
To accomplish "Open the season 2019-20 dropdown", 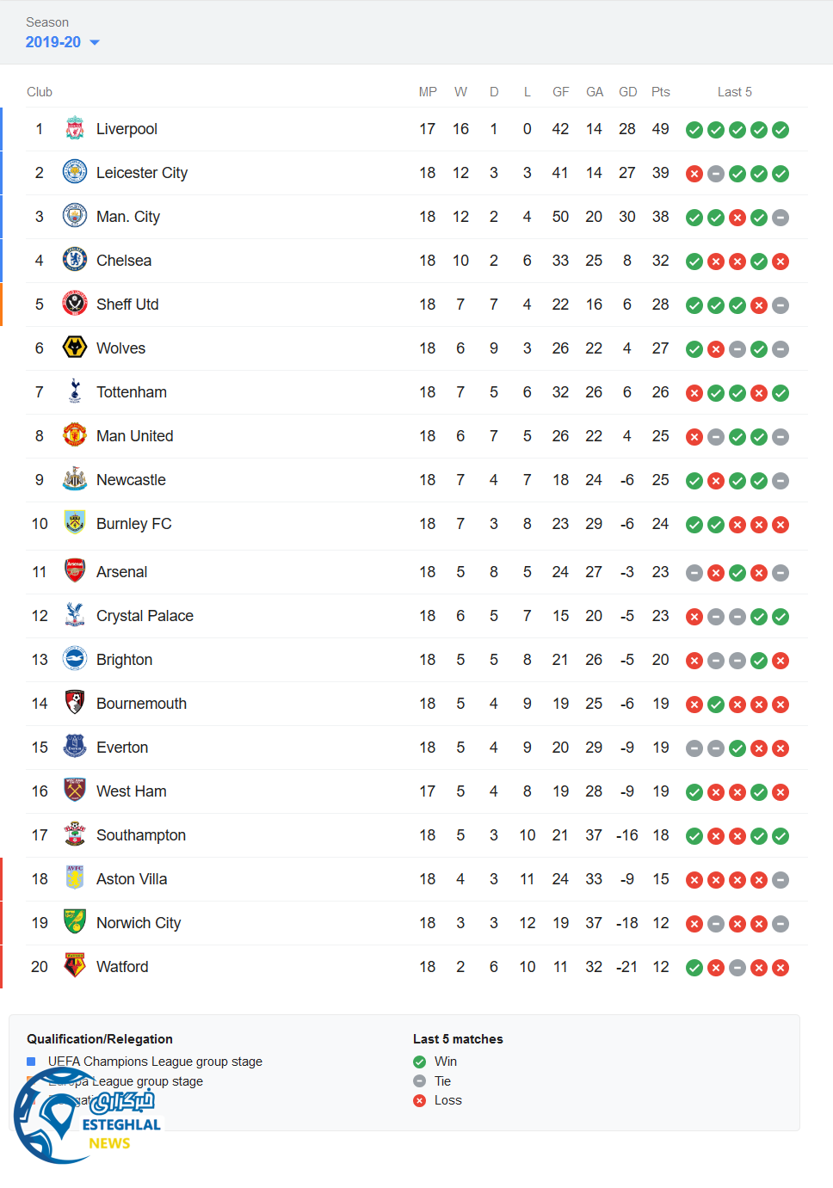I will pos(62,42).
